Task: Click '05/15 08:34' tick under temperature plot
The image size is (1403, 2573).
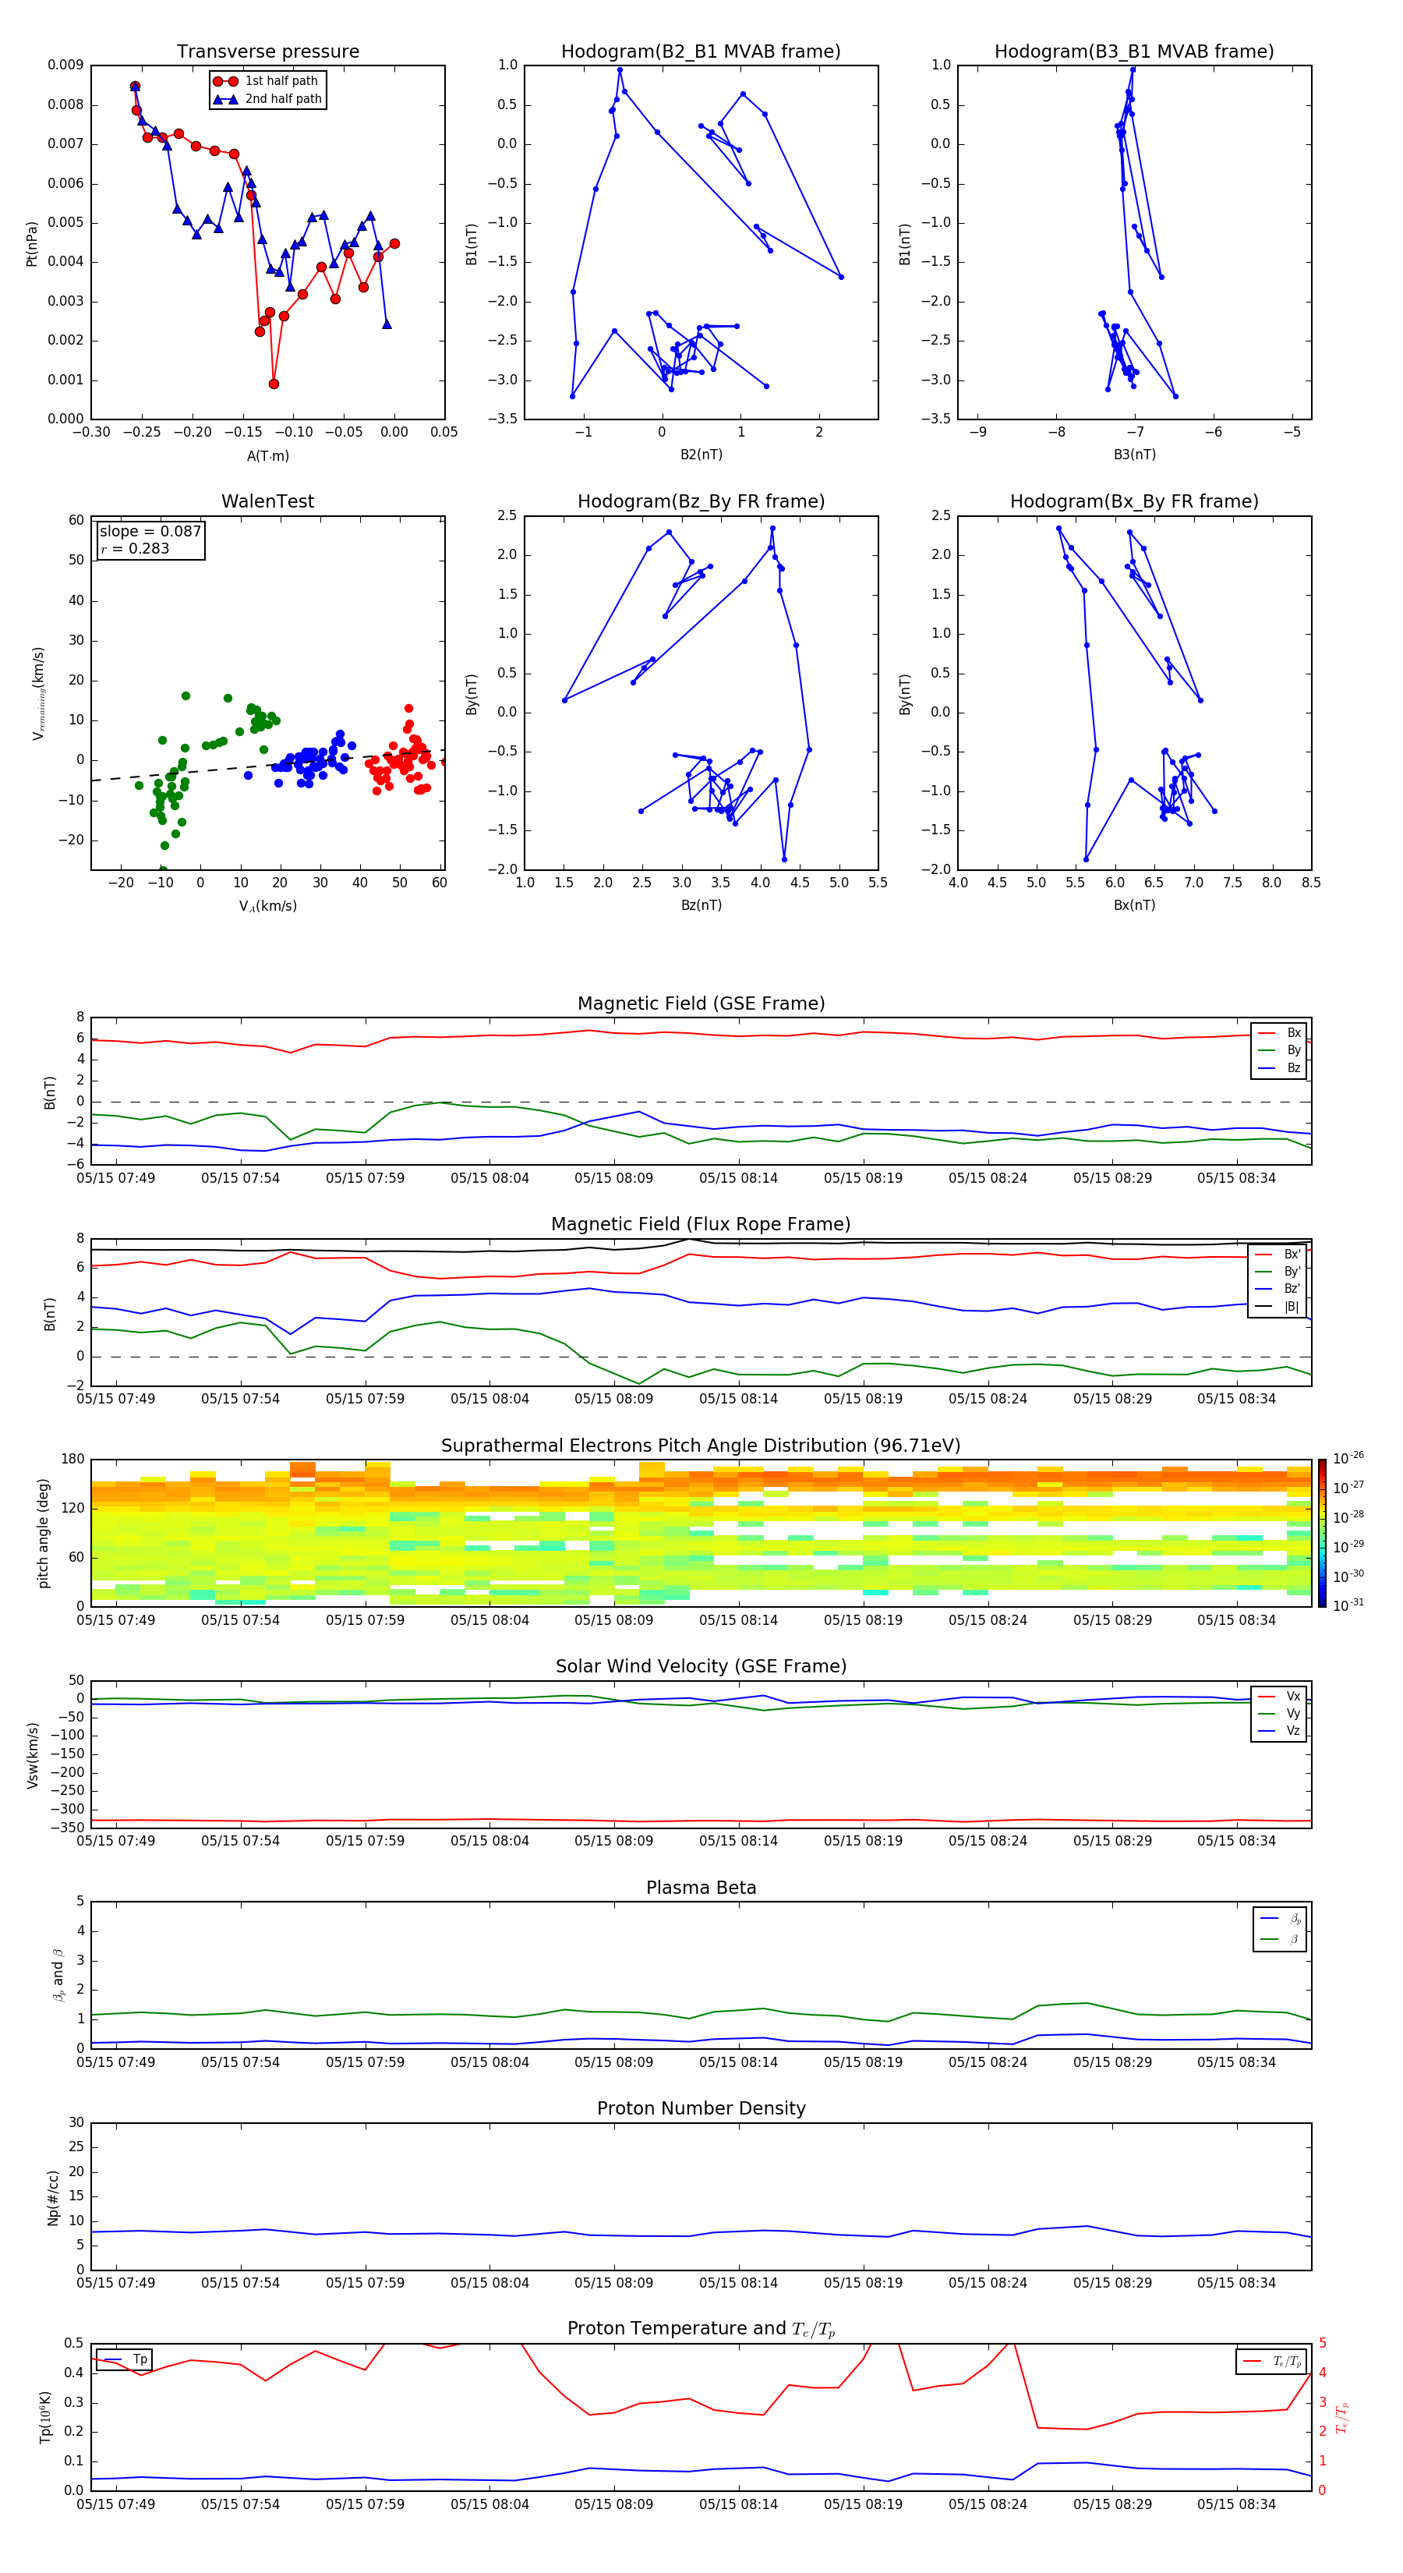Action: [1236, 2504]
